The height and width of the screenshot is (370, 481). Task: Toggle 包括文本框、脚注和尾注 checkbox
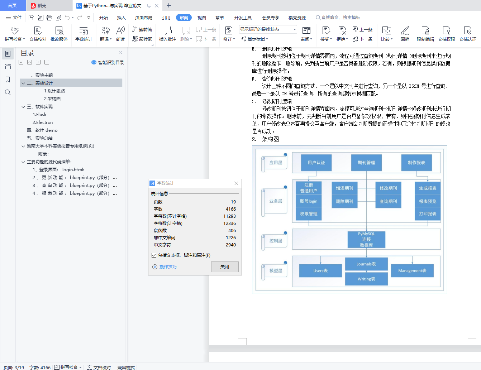[154, 255]
